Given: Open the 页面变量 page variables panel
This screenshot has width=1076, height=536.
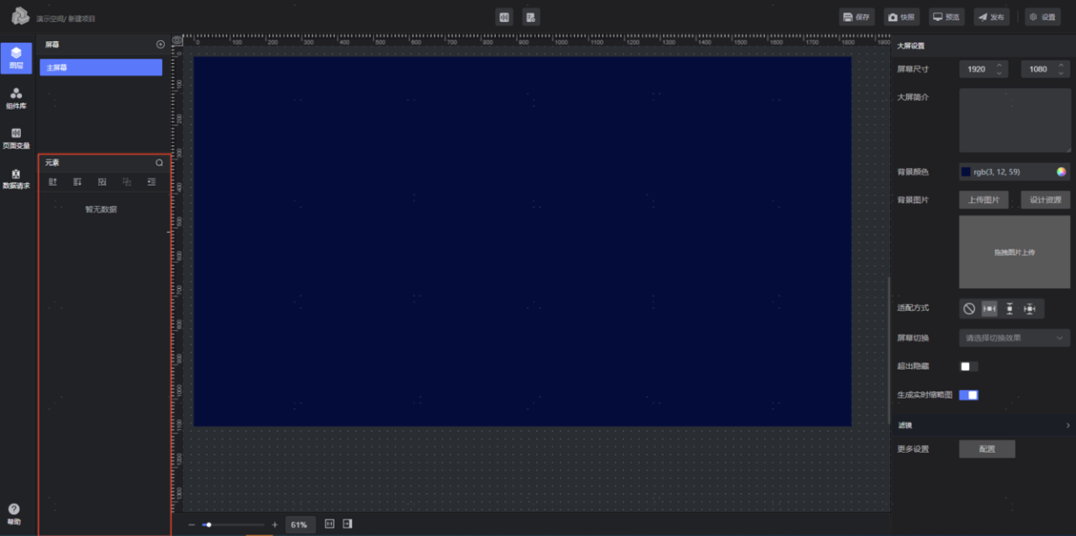Looking at the screenshot, I should coord(16,138).
